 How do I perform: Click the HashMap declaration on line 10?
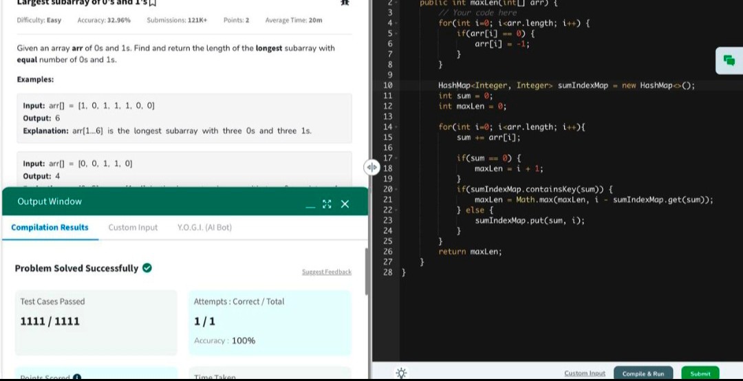point(566,86)
